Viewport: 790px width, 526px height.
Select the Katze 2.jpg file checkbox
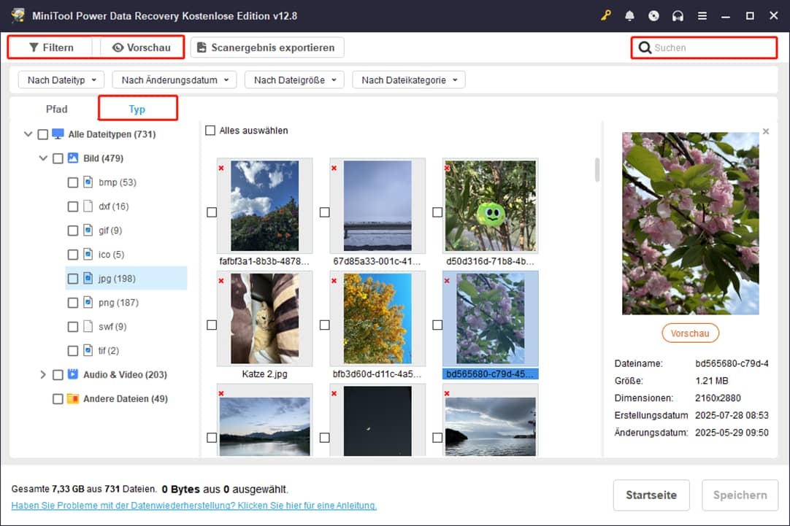click(212, 325)
